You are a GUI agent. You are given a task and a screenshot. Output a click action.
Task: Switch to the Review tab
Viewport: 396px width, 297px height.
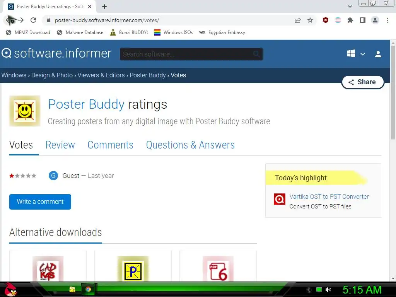60,145
